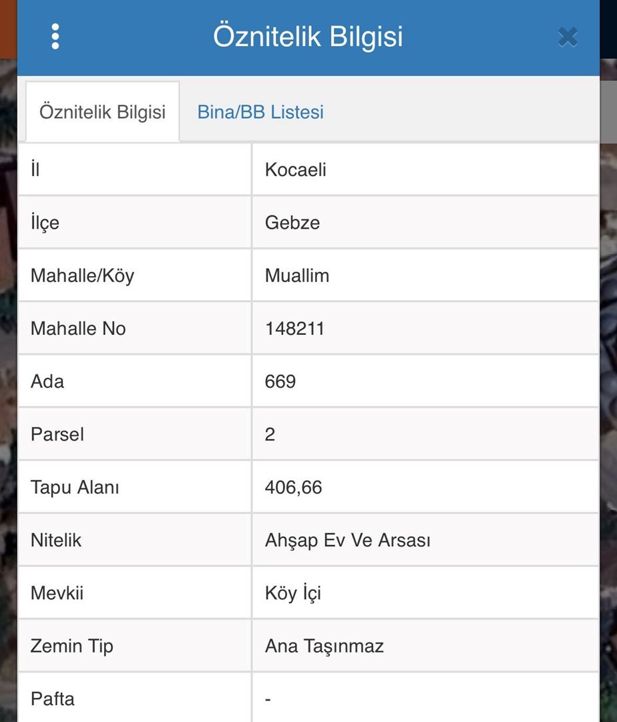Click the Köy İçi location value

pos(293,593)
